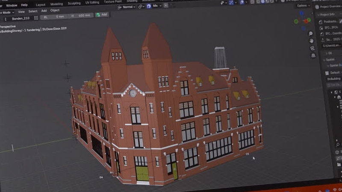The image size is (342, 192).
Task: Toggle perspective/orthographic grid icon
Action: tap(313, 55)
